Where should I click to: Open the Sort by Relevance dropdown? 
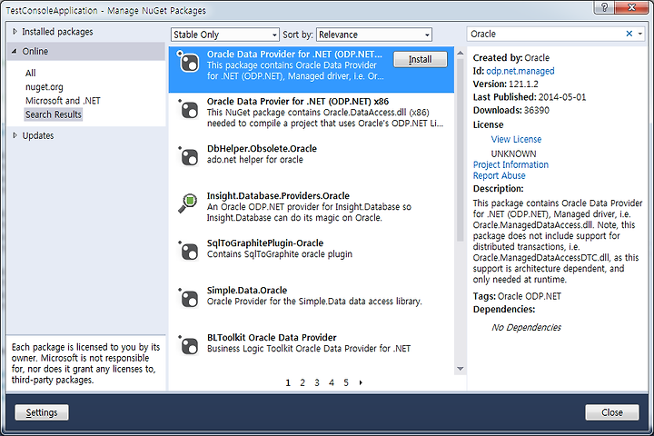pos(374,35)
